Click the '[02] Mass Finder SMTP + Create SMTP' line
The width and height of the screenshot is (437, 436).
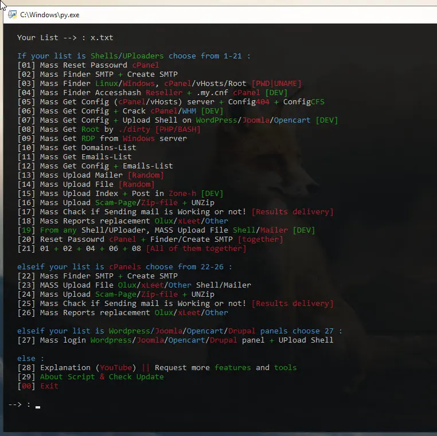(97, 74)
